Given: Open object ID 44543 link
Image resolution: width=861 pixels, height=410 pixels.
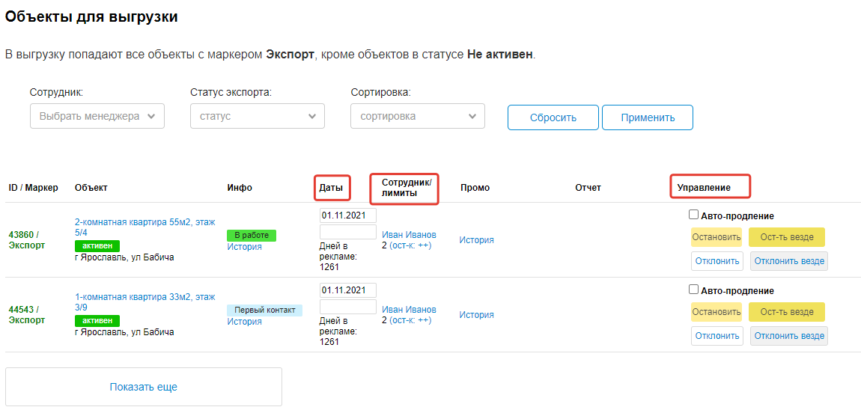Looking at the screenshot, I should coord(21,309).
